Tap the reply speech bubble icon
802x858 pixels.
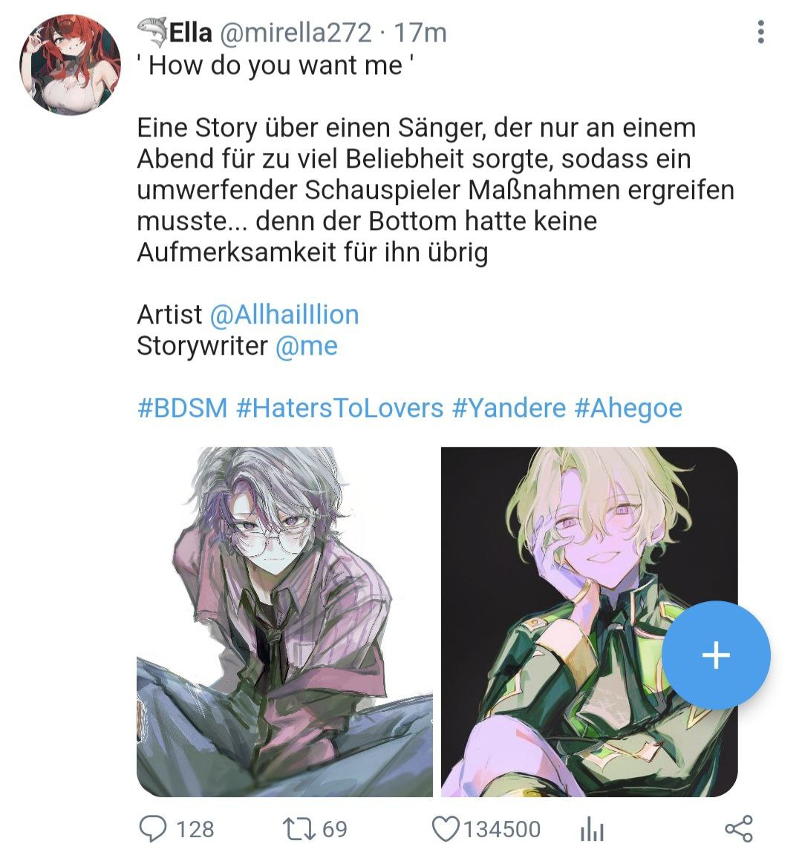click(x=152, y=828)
